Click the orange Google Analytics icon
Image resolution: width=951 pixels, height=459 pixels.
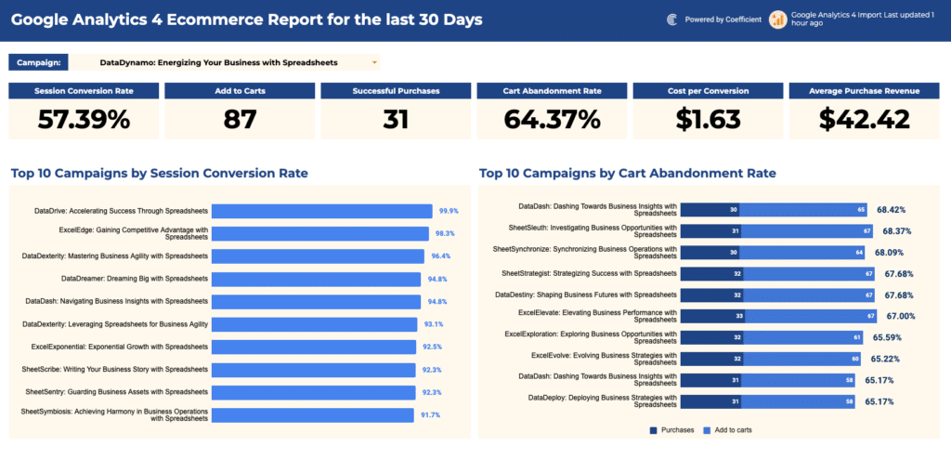[x=778, y=20]
